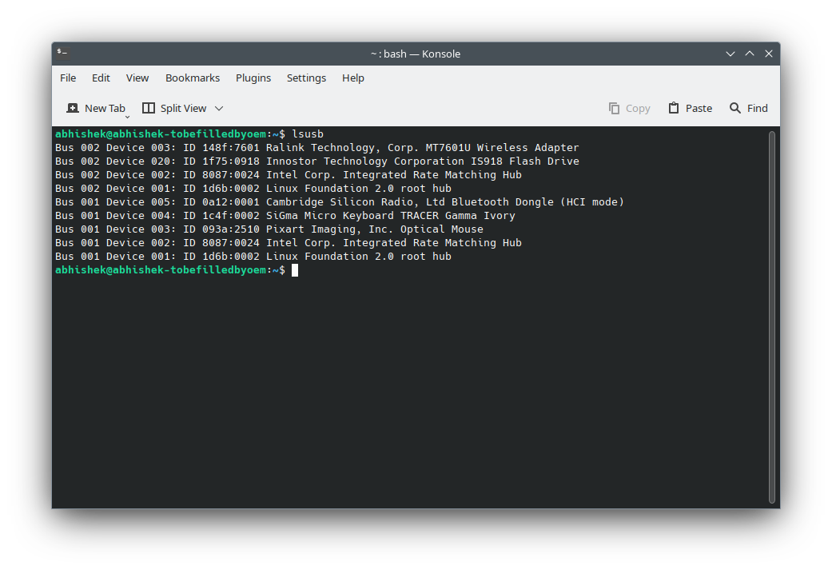Click the terminal prompt cursor line

[295, 270]
